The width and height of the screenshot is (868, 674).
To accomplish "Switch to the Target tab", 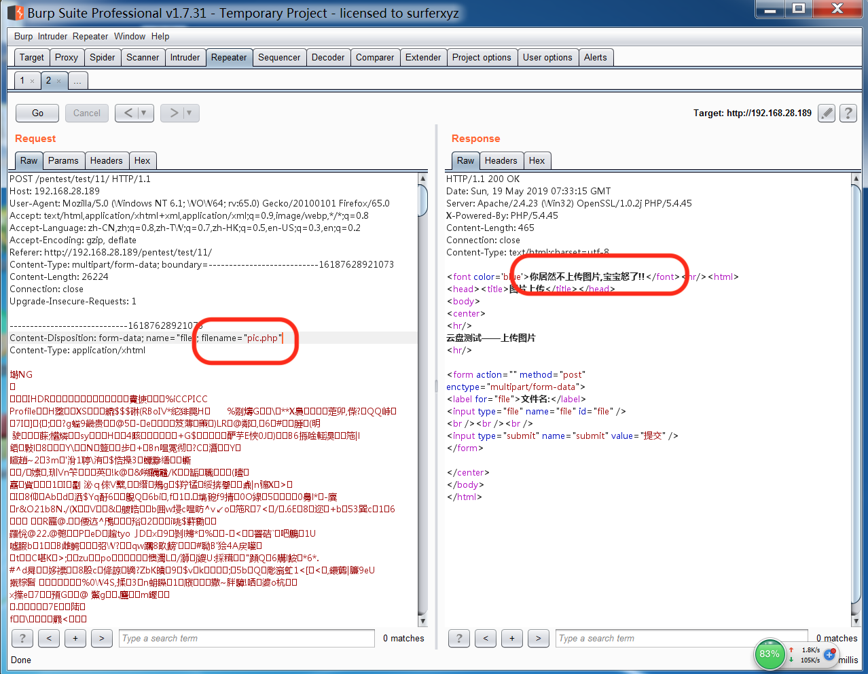I will click(32, 57).
